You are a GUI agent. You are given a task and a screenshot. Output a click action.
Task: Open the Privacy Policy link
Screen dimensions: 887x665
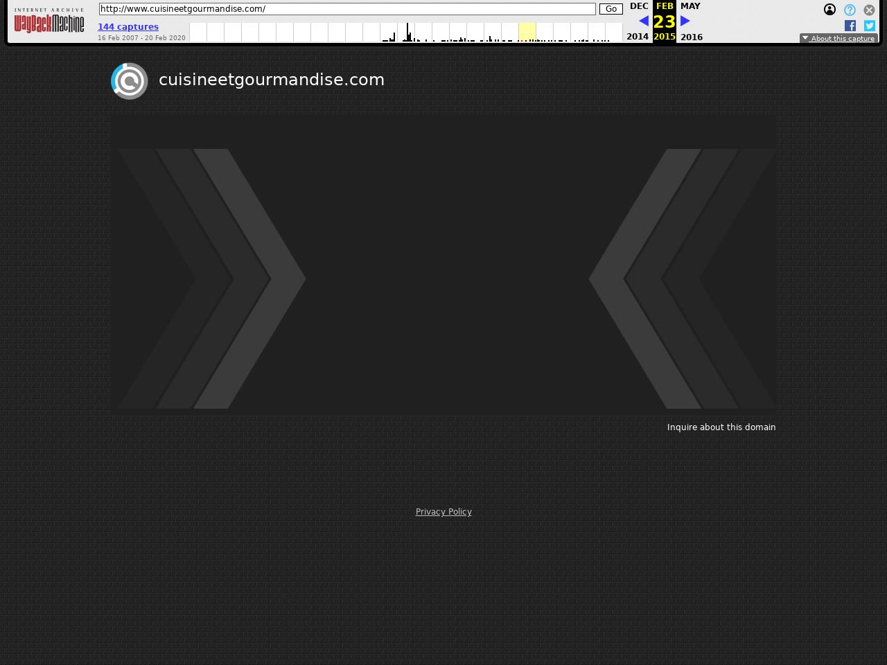point(443,512)
